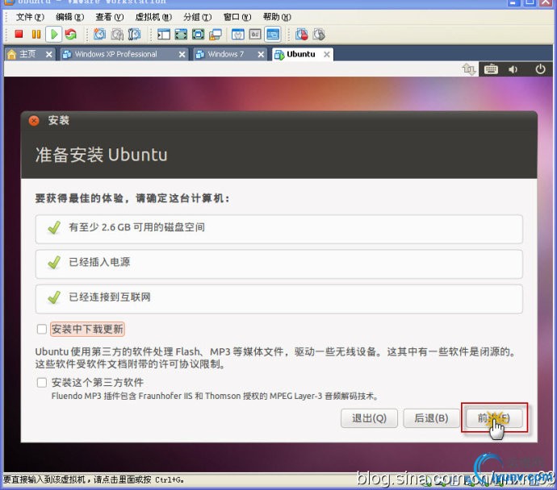Close the Windows XP Professional tab
Screen dimensions: 557x490
tap(182, 54)
